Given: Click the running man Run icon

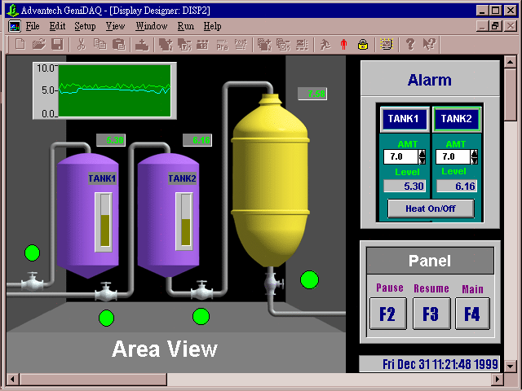Looking at the screenshot, I should pos(325,44).
